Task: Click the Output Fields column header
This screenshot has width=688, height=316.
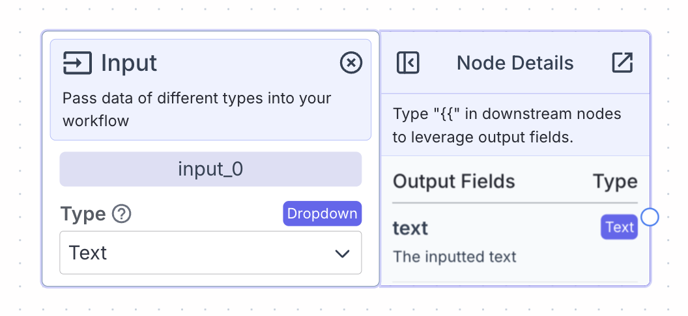Action: (x=453, y=181)
